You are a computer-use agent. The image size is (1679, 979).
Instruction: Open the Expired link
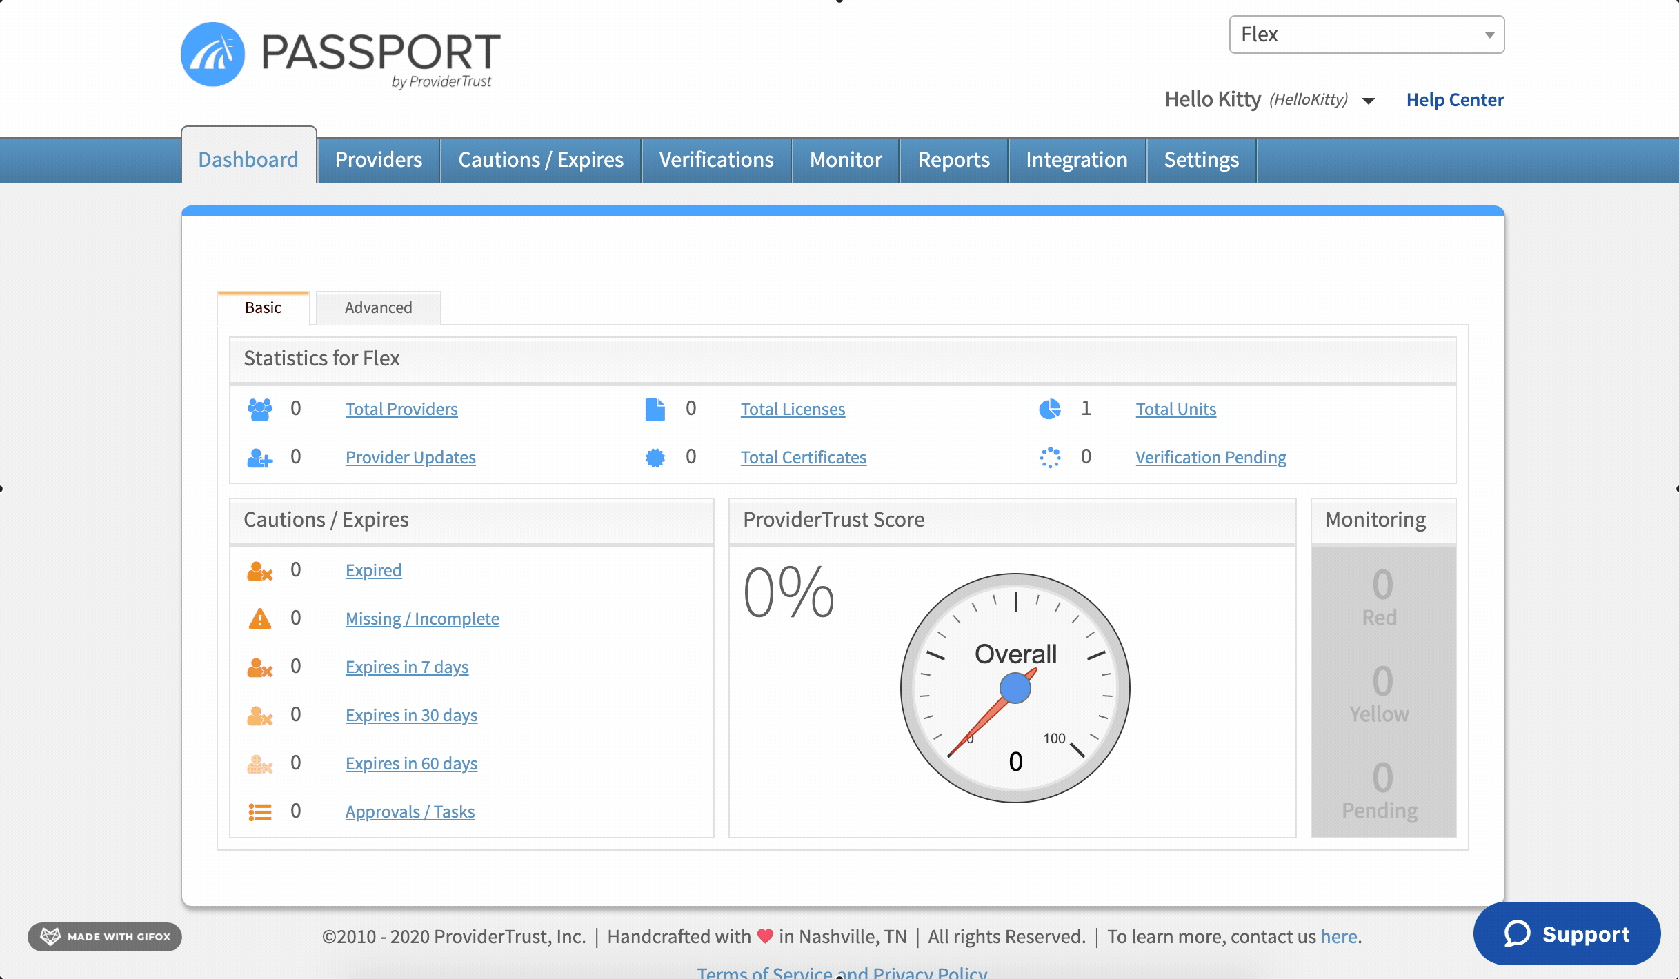click(x=373, y=570)
